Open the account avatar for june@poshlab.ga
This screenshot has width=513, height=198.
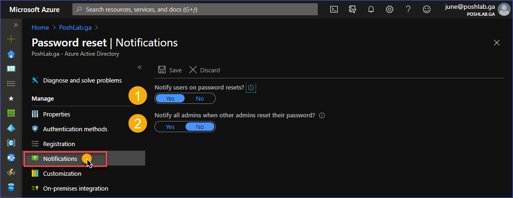coord(503,9)
